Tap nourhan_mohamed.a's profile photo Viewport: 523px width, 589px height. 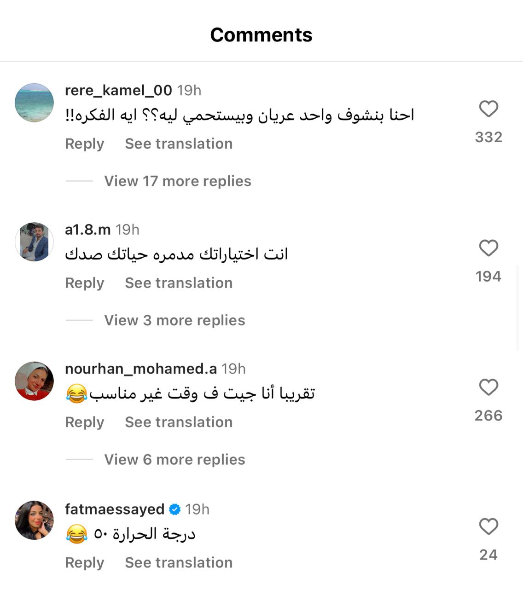click(x=35, y=381)
